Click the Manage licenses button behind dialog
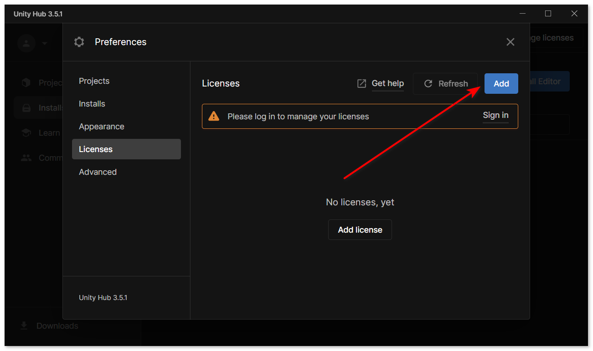 click(556, 38)
